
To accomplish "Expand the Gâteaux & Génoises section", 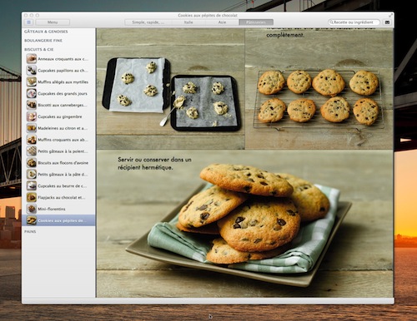I will tap(46, 32).
